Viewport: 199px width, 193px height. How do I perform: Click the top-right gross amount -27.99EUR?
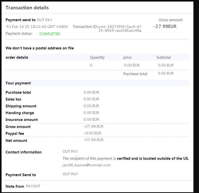[165, 26]
